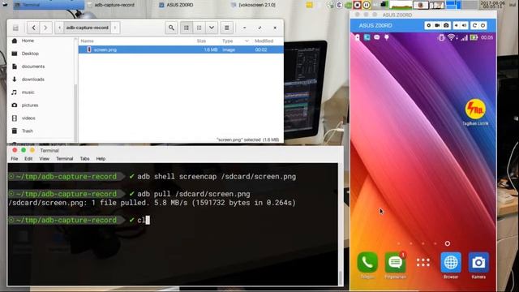This screenshot has width=519, height=292.
Task: Open the system clock in the panel
Action: pos(493,5)
